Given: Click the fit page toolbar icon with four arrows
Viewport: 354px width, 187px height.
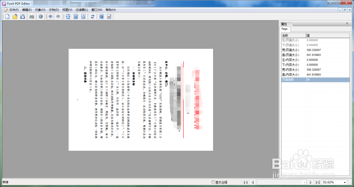Looking at the screenshot, I should [68, 17].
